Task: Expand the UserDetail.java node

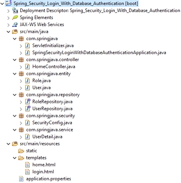Action: point(21,137)
